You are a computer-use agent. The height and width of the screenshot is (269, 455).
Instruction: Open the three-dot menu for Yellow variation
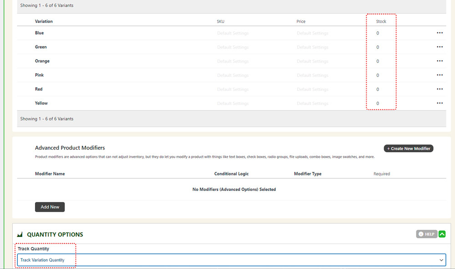(440, 104)
